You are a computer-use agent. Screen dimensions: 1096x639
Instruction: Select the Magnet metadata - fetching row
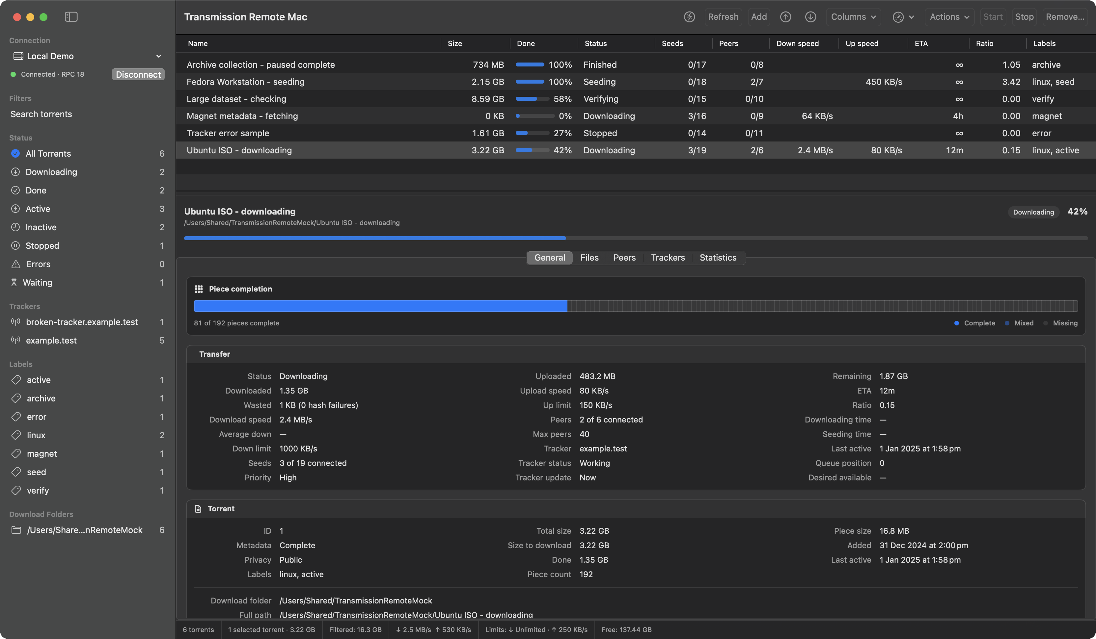(x=636, y=116)
